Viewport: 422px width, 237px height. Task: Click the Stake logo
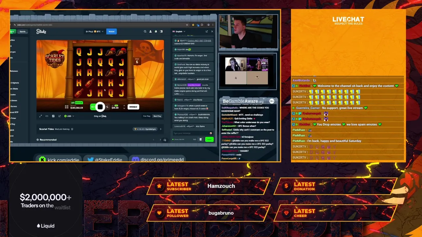point(41,32)
